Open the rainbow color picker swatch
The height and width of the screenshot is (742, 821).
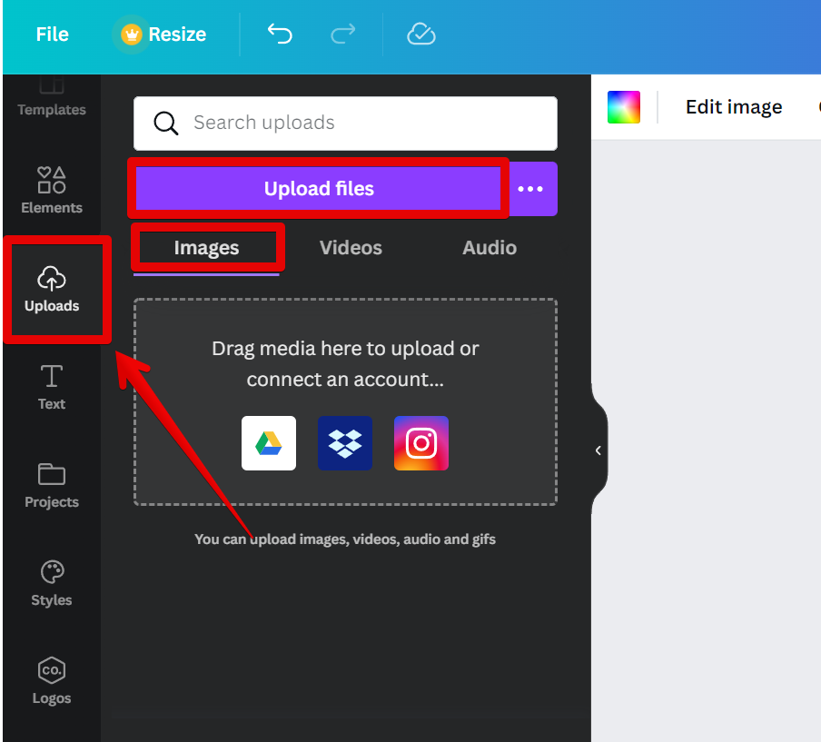pos(624,107)
